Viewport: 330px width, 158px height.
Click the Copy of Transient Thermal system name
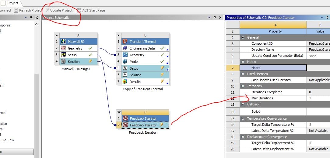click(x=143, y=89)
